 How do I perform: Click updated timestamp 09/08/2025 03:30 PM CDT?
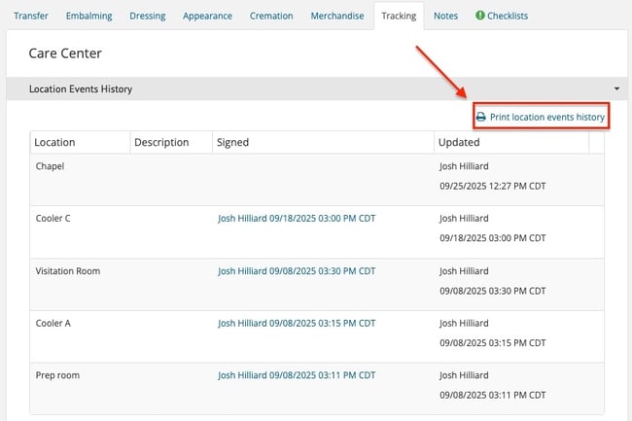493,291
